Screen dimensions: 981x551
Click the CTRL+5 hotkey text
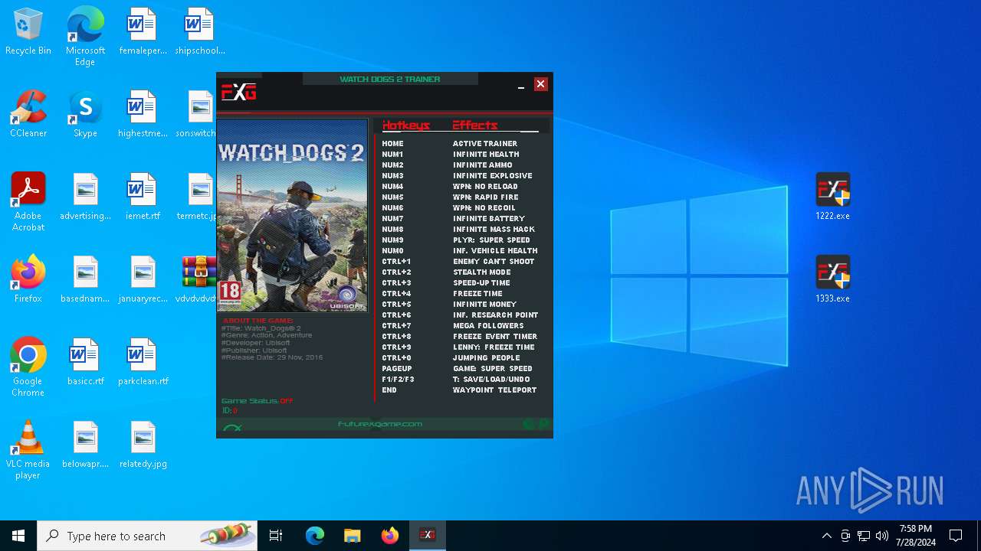(x=397, y=305)
